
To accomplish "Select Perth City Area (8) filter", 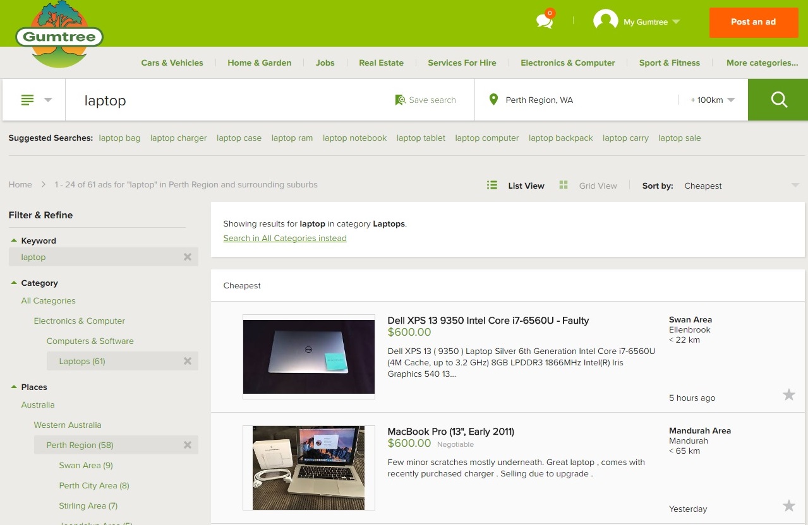I will point(94,485).
